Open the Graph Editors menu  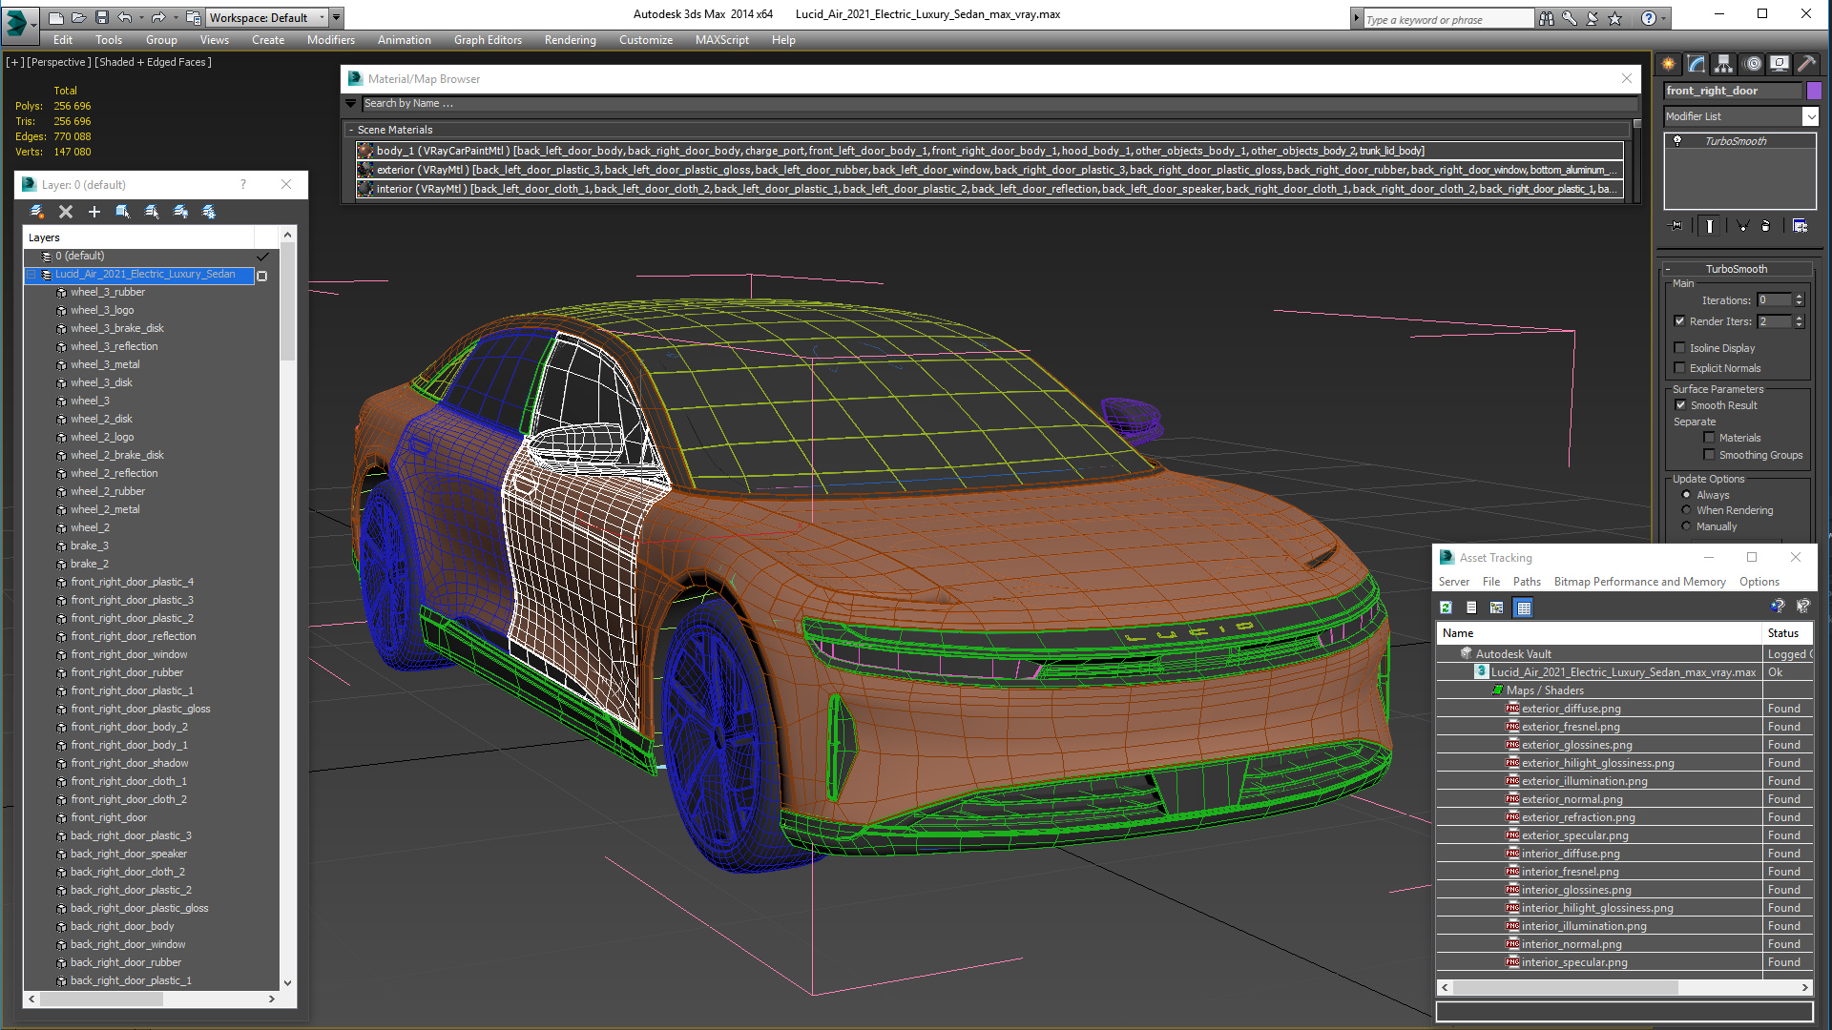point(488,40)
